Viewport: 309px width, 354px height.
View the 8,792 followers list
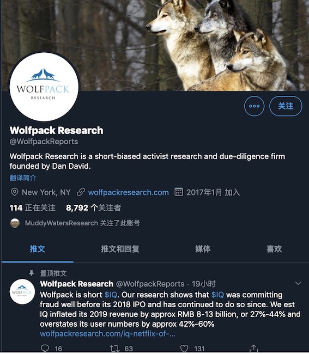[93, 207]
